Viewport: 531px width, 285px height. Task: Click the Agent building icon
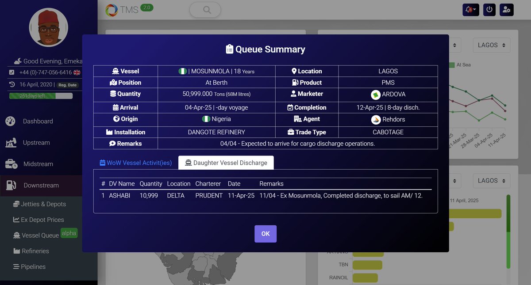[297, 119]
